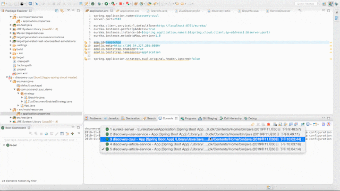Collapse the strategy package node
Viewport: 340px width, 191px height.
point(19,93)
